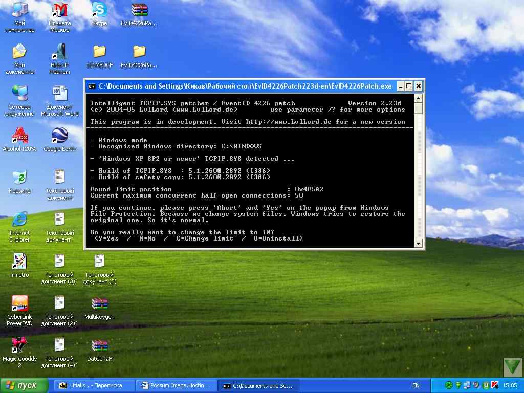524x393 pixels.
Task: Select the Текстовый документ (4) file
Action: pos(59,352)
